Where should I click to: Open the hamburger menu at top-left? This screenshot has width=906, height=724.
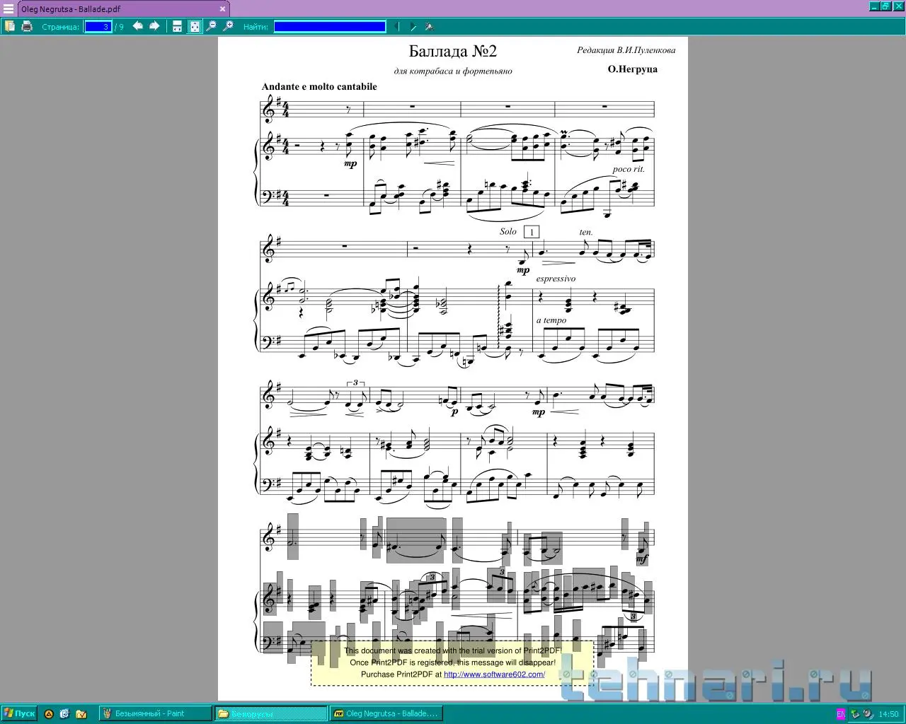point(8,8)
